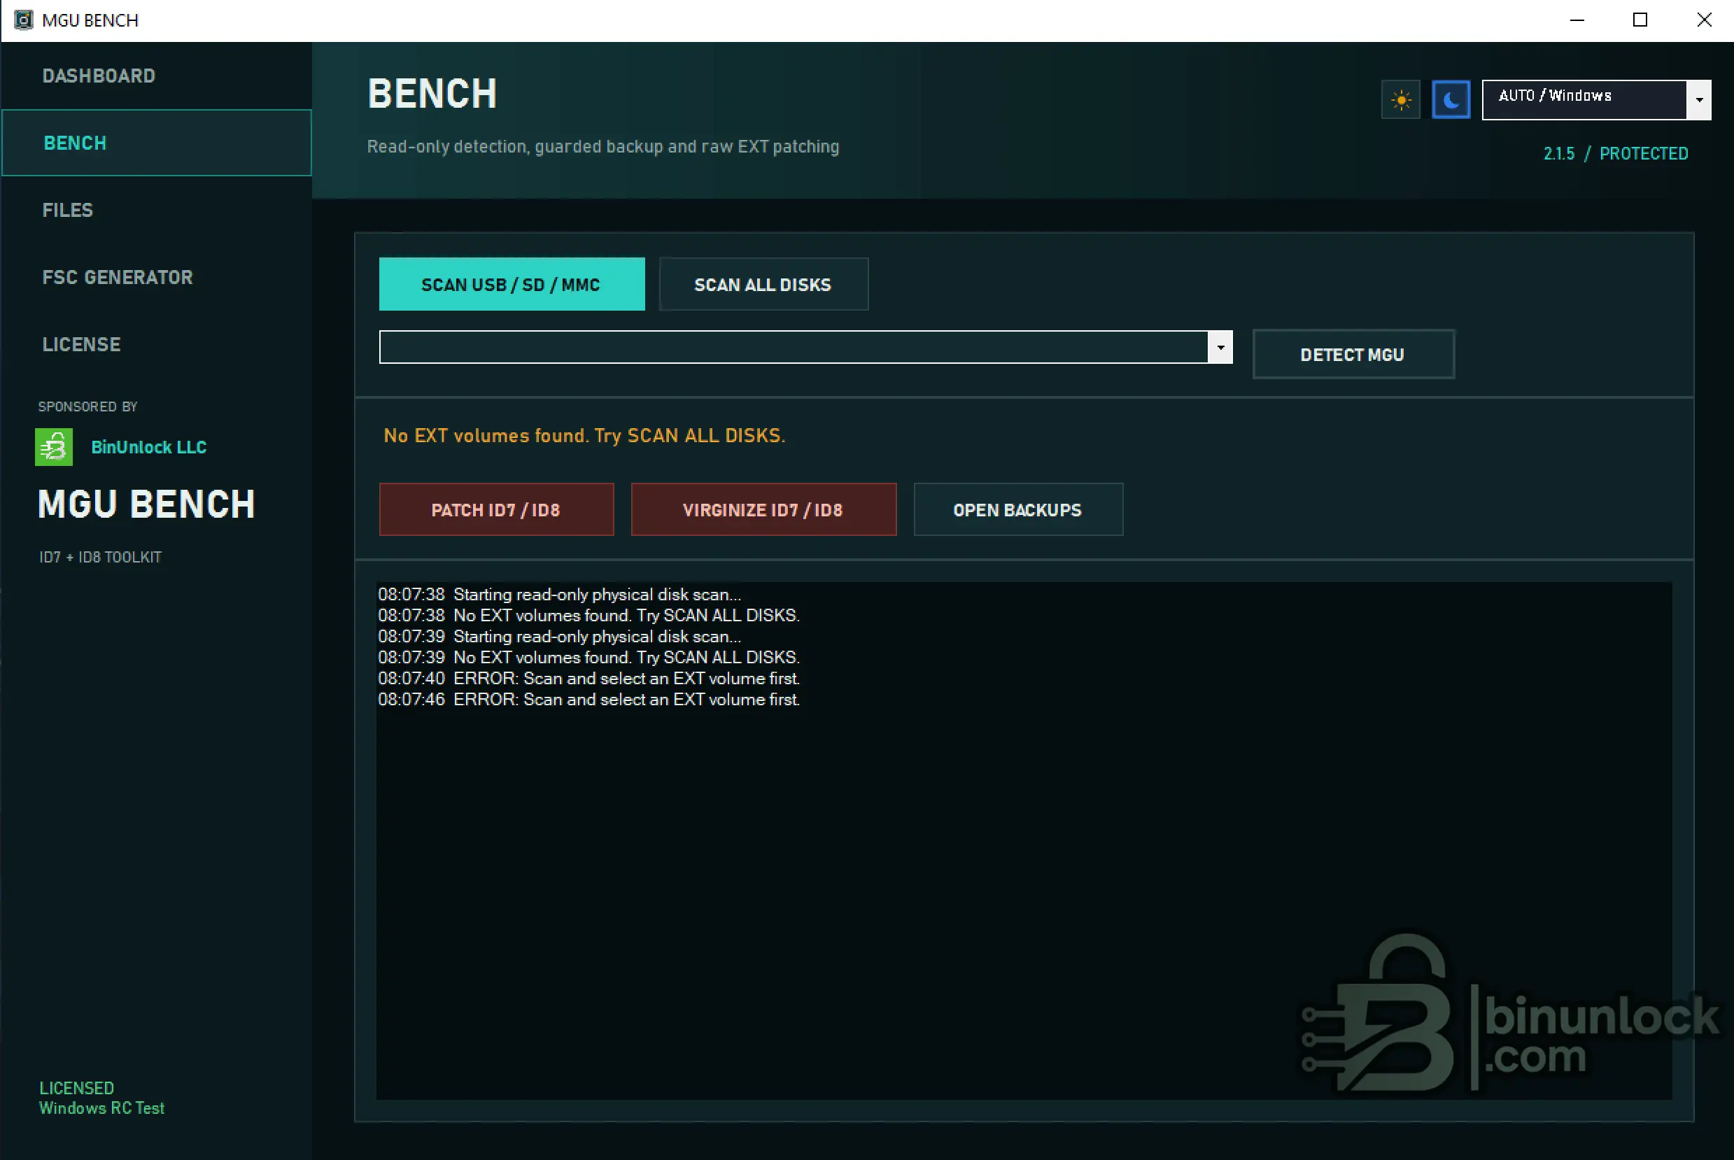Click the 'No EXT volumes found' status message
This screenshot has width=1734, height=1160.
coord(584,436)
